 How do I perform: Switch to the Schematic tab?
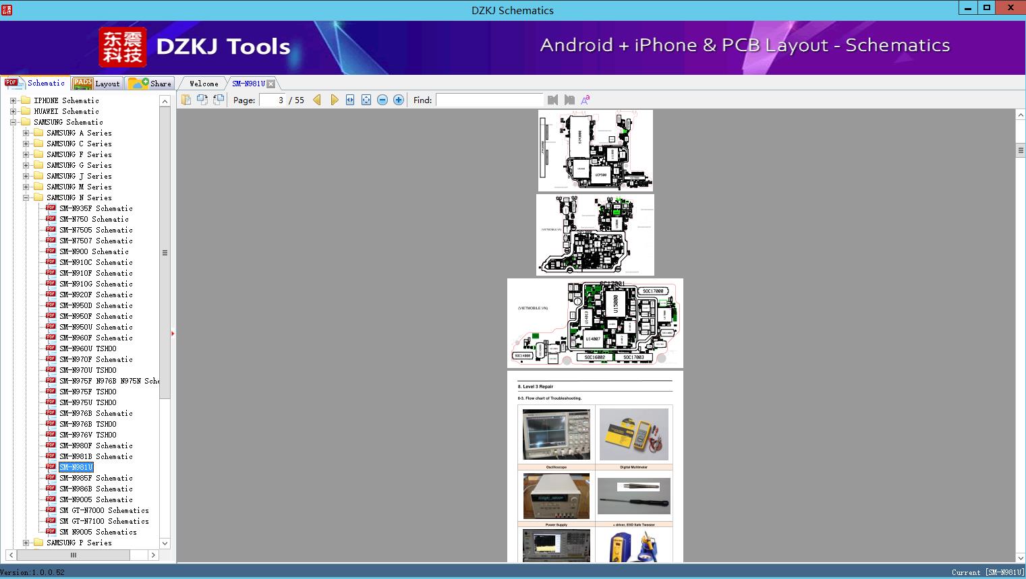[35, 83]
